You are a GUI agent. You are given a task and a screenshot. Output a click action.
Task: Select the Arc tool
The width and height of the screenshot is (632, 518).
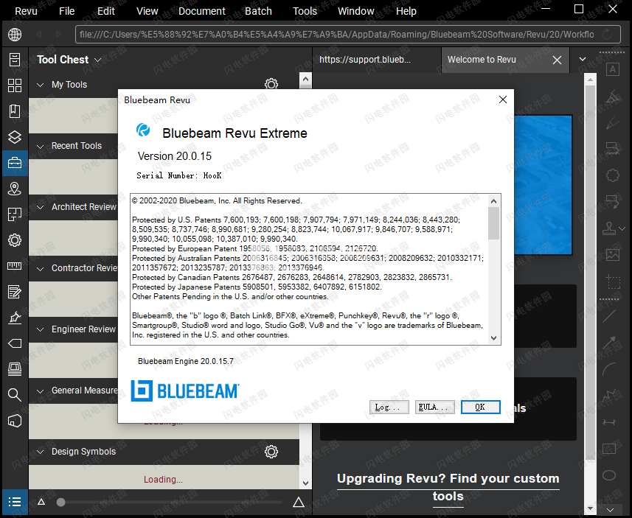click(x=609, y=369)
